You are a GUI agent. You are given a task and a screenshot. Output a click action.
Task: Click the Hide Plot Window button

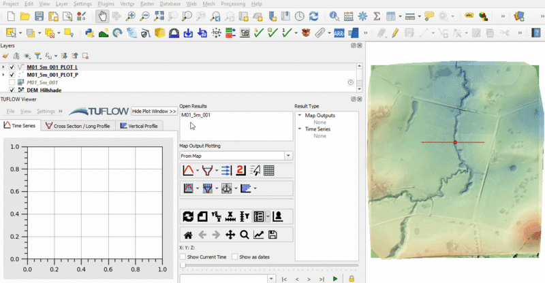[x=154, y=111]
